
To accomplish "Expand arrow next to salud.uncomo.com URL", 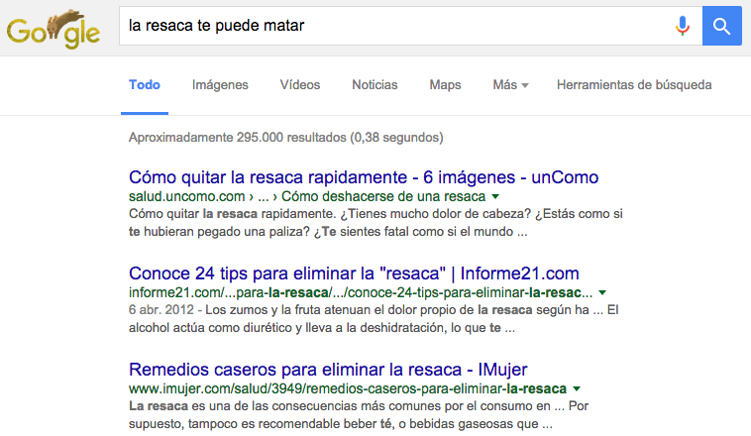I will 495,196.
